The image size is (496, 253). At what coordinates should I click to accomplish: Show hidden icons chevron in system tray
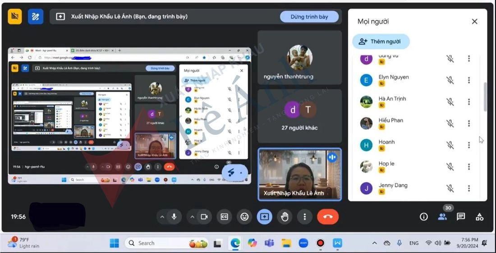(x=374, y=243)
